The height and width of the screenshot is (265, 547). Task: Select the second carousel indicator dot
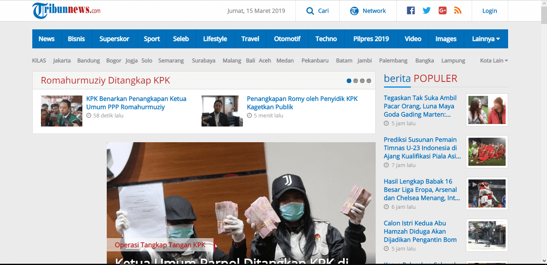pyautogui.click(x=355, y=81)
